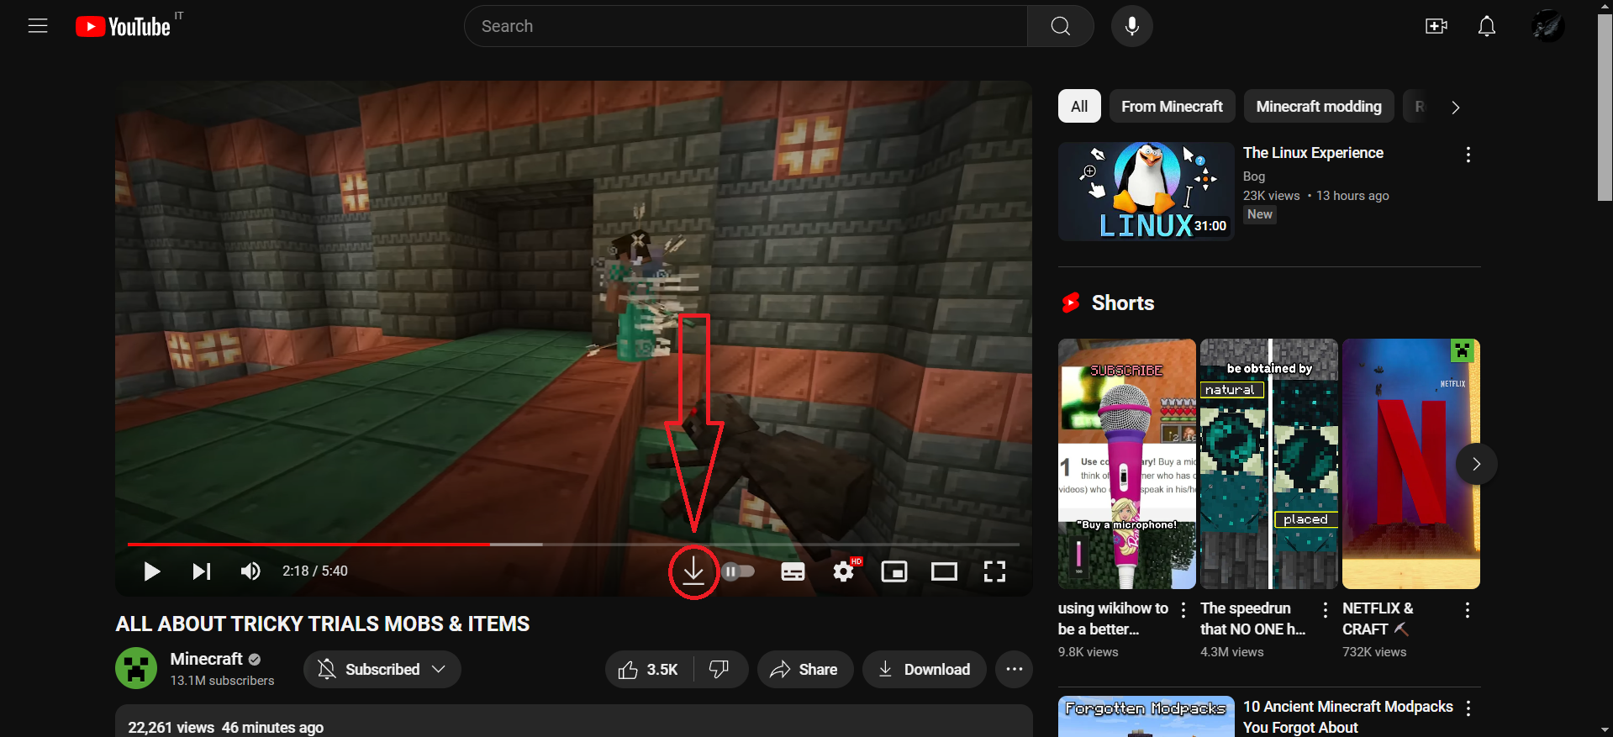Click the 2:18 / 5:40 time display

(x=315, y=571)
